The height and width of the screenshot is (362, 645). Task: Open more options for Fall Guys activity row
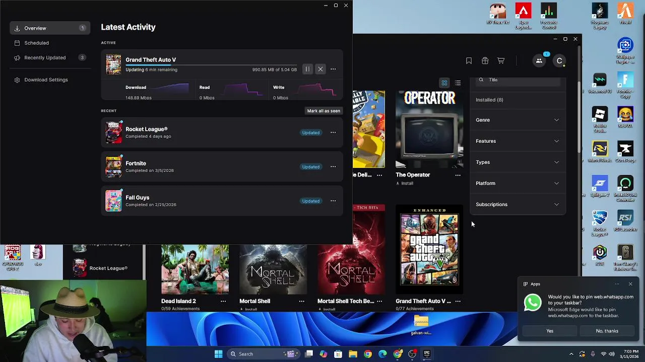[x=333, y=201]
